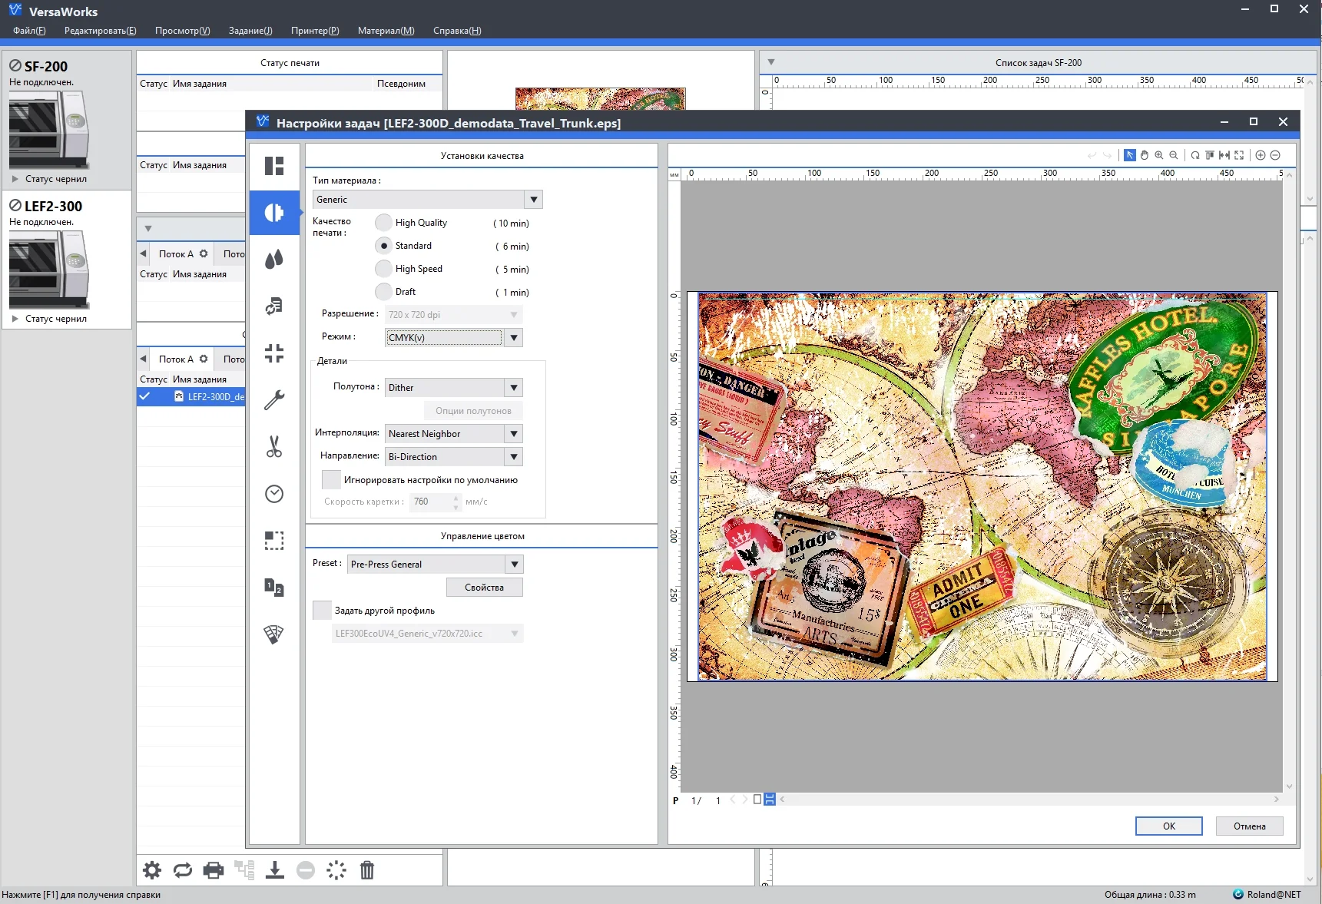Click Свойства button under Preset

point(485,588)
